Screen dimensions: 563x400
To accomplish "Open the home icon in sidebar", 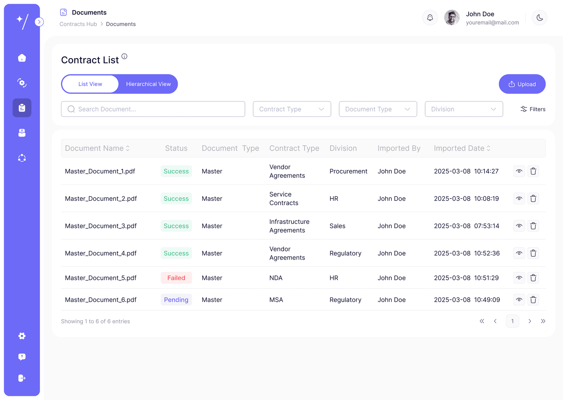I will click(22, 58).
